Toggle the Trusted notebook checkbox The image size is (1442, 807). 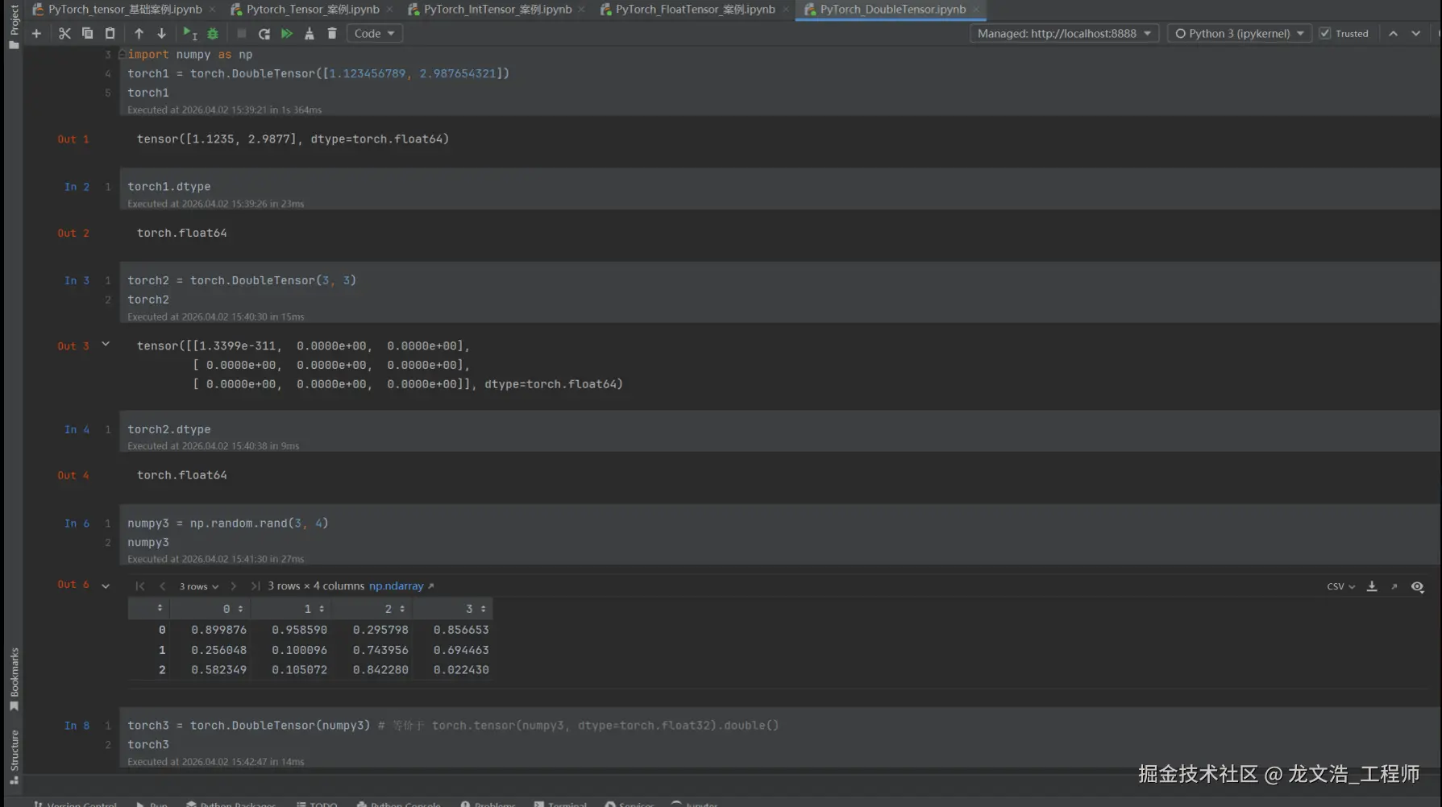1325,33
